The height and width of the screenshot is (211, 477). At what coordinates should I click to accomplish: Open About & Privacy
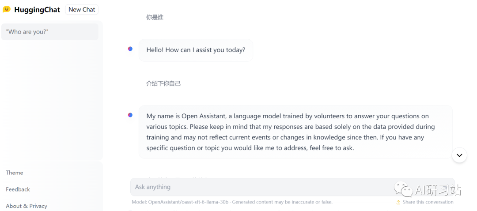pos(26,206)
